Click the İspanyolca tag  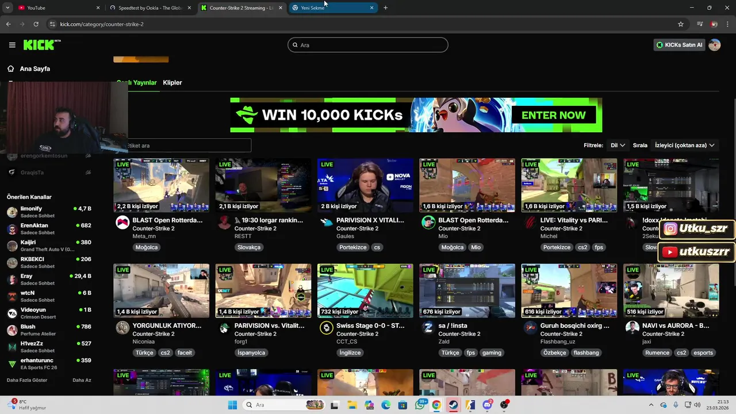251,352
